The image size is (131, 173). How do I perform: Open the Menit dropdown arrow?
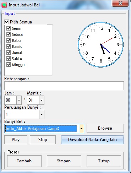[x=42, y=100]
